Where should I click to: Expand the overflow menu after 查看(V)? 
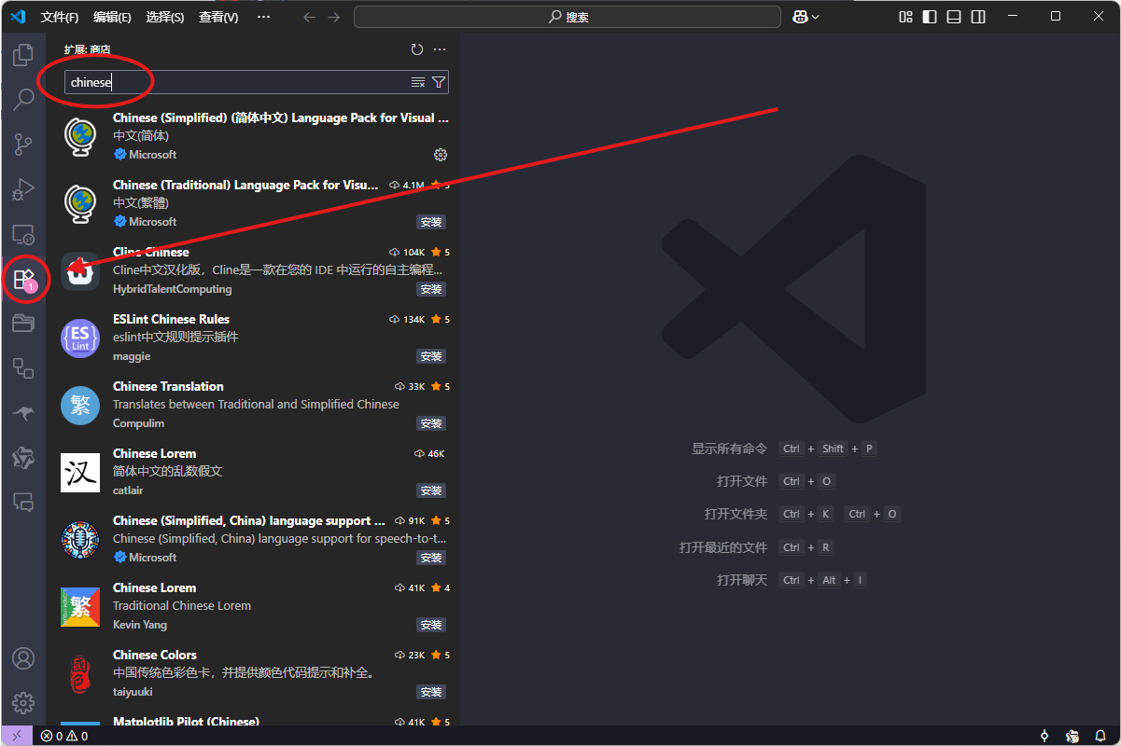coord(263,17)
